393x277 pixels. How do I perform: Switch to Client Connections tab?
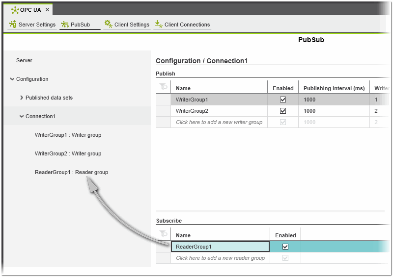187,25
